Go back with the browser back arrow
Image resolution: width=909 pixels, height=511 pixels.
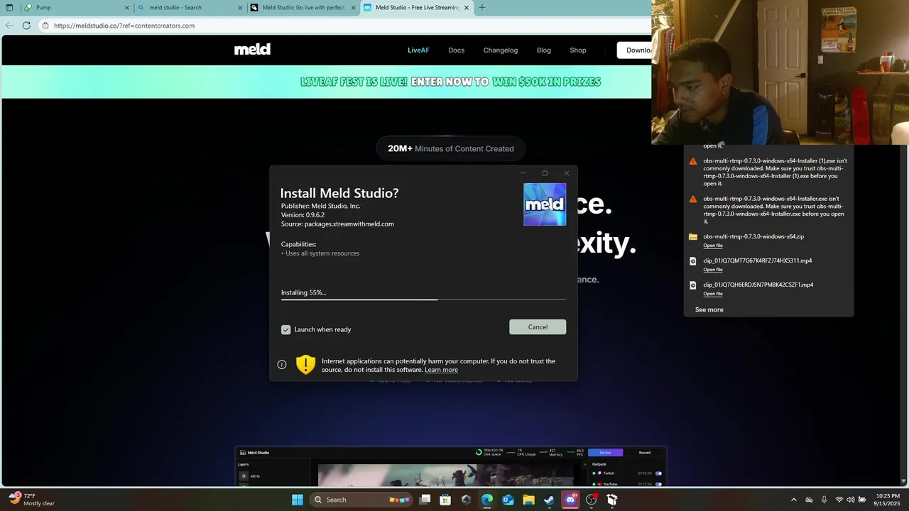9,25
